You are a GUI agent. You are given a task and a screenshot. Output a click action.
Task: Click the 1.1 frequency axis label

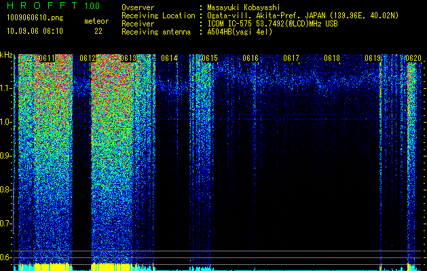tap(5, 88)
